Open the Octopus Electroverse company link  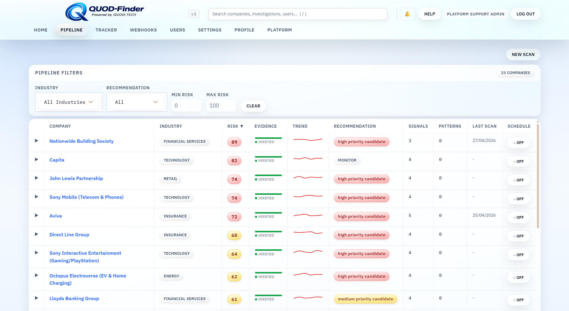(88, 280)
